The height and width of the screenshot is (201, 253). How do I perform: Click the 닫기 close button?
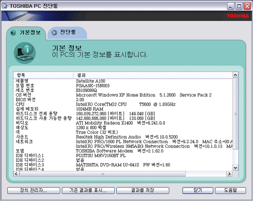(198, 190)
